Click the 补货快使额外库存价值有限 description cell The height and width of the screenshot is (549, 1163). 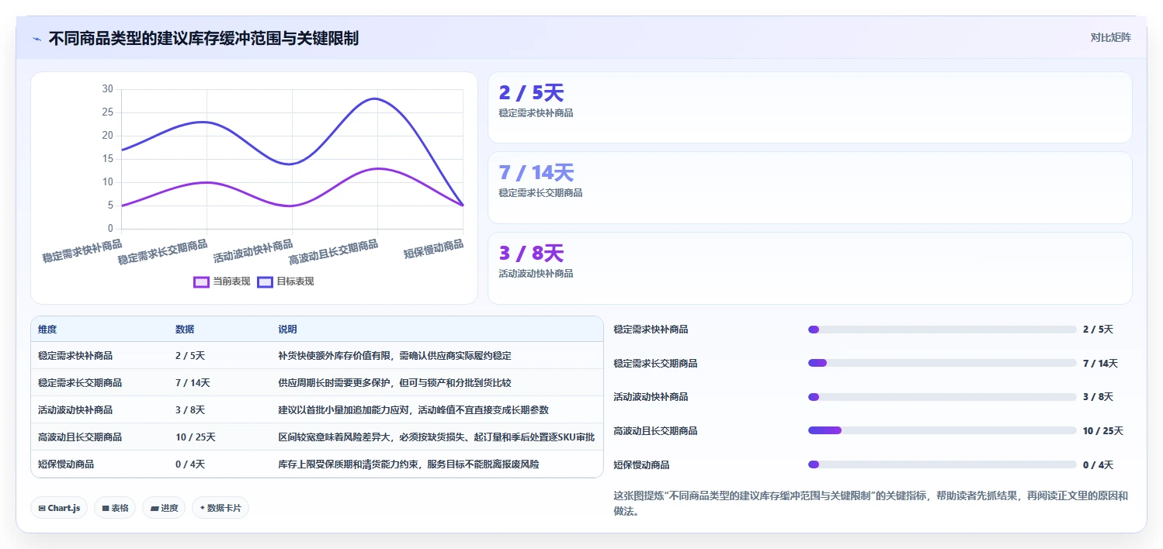(394, 356)
